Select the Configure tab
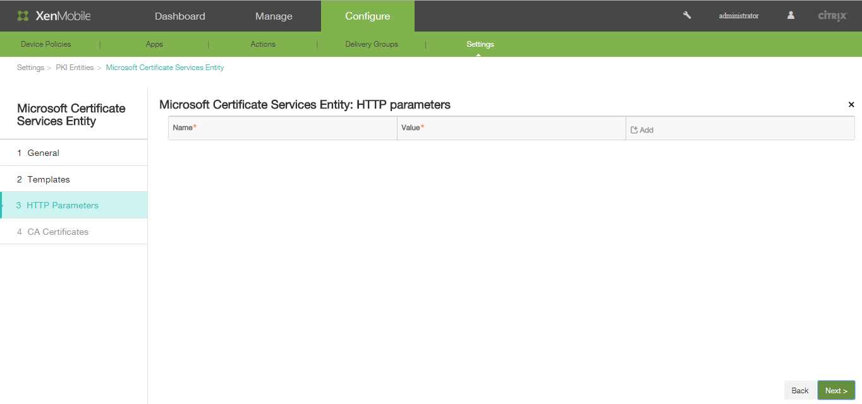Viewport: 862px width, 404px height. point(367,16)
